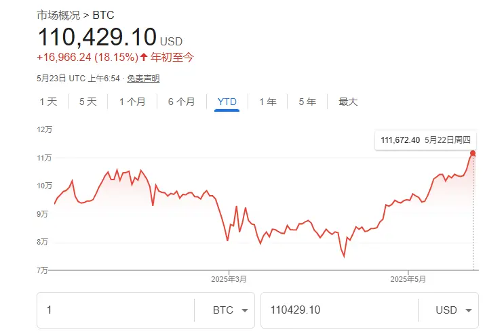Switch to the 1 个月 range tab
The image size is (485, 336).
(x=132, y=102)
